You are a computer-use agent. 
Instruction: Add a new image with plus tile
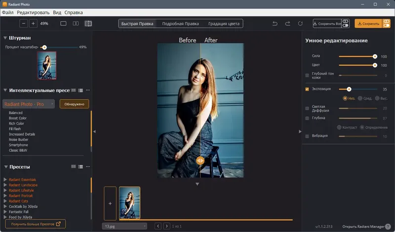point(110,203)
